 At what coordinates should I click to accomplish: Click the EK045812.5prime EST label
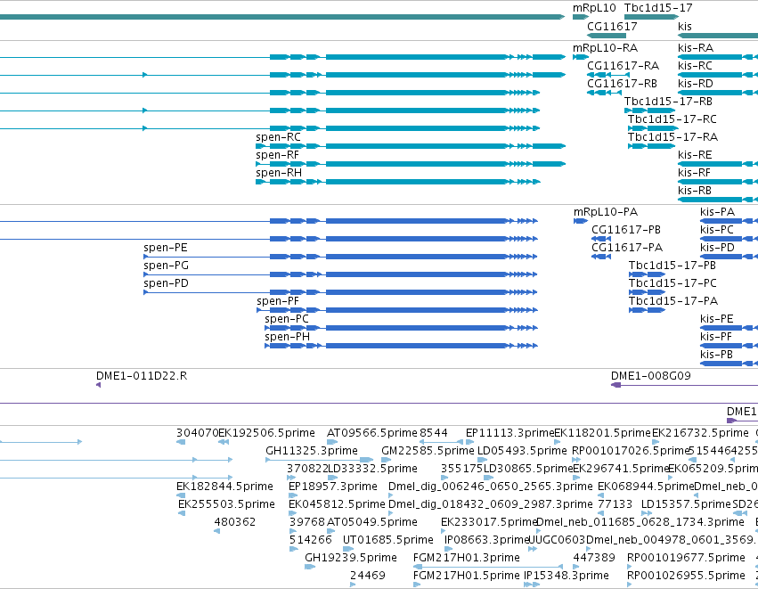(x=337, y=504)
